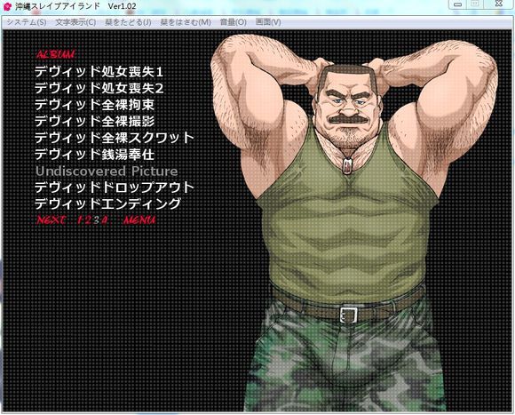Click the NEXT page link
This screenshot has width=515, height=415.
tap(51, 219)
